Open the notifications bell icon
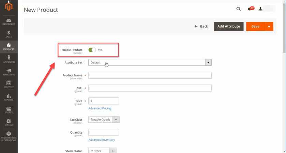The width and height of the screenshot is (286, 153). coord(249,9)
